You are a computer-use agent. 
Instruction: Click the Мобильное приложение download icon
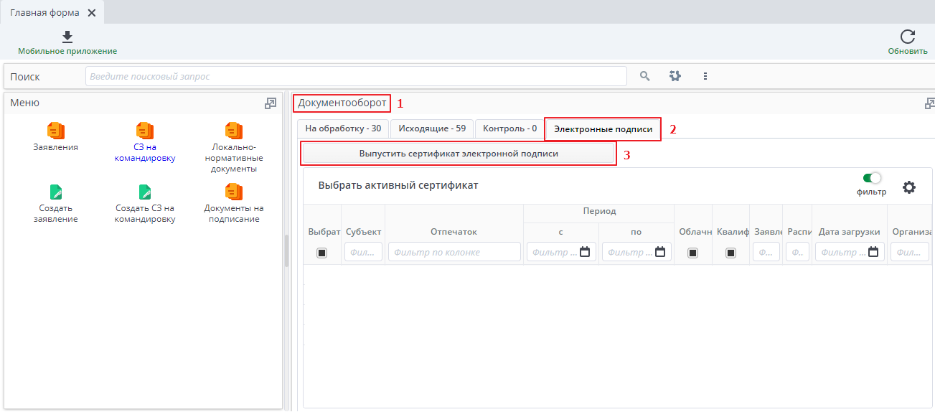pos(67,37)
